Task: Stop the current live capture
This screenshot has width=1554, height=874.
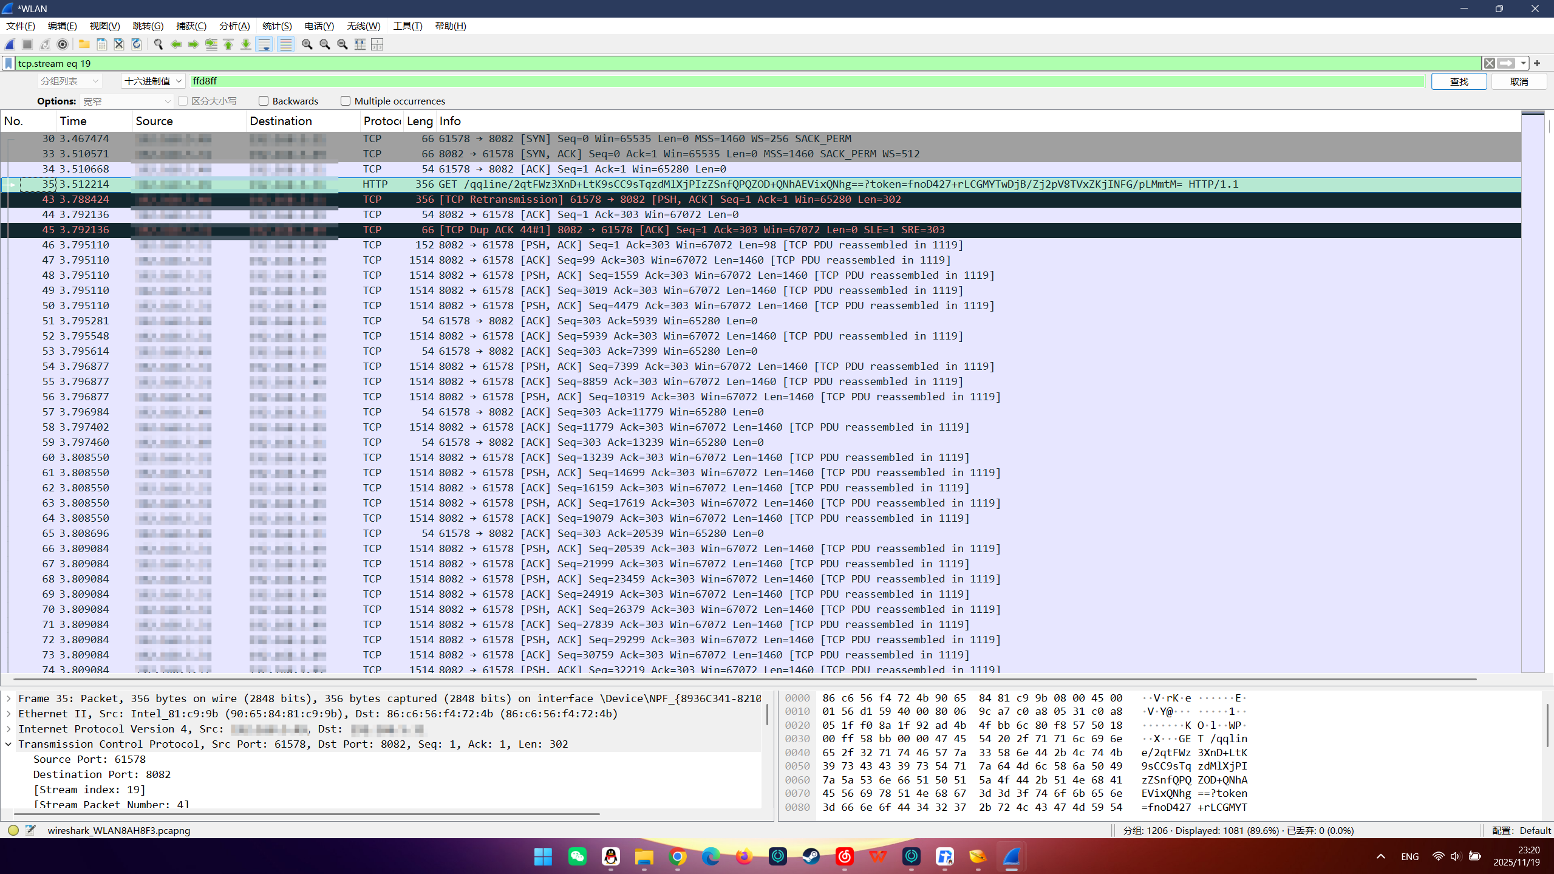Action: tap(27, 44)
